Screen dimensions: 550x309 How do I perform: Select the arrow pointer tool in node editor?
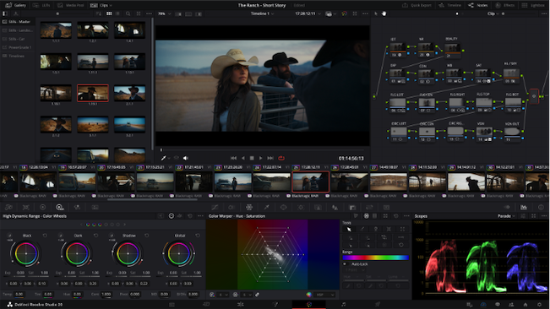376,14
